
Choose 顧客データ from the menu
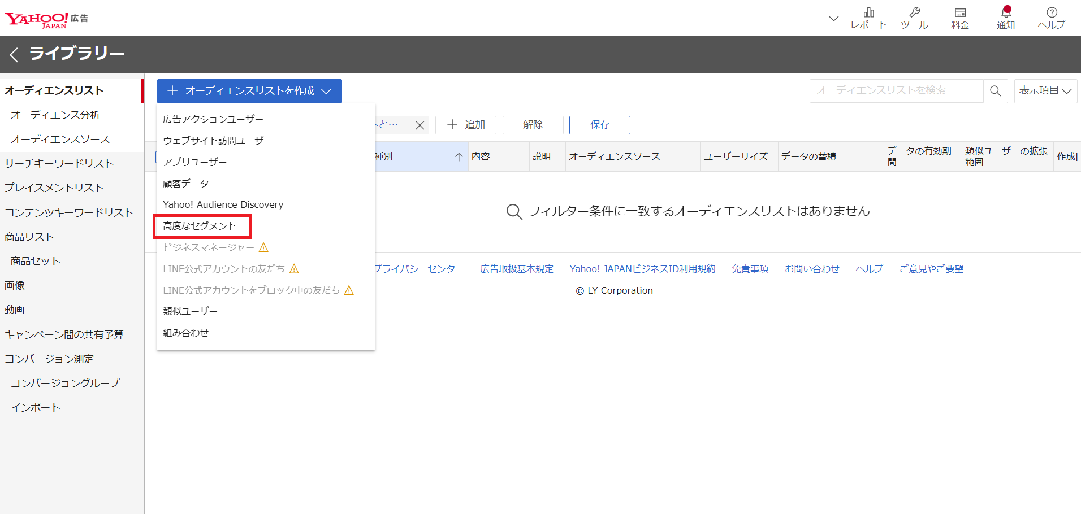click(x=186, y=184)
